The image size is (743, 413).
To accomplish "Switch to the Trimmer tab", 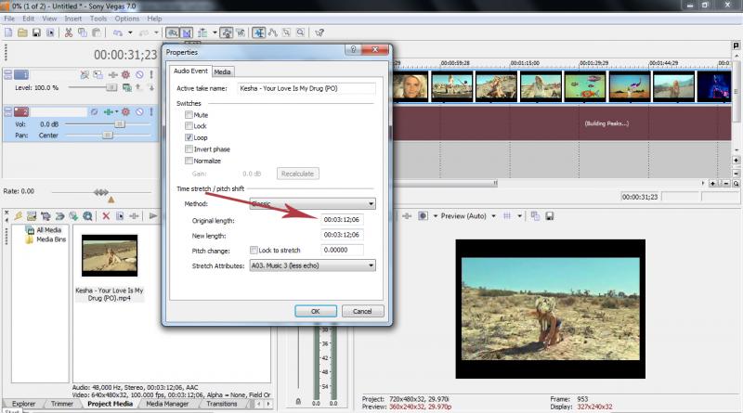I will coord(62,404).
